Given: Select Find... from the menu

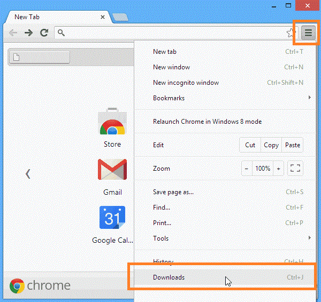Looking at the screenshot, I should pyautogui.click(x=225, y=208).
